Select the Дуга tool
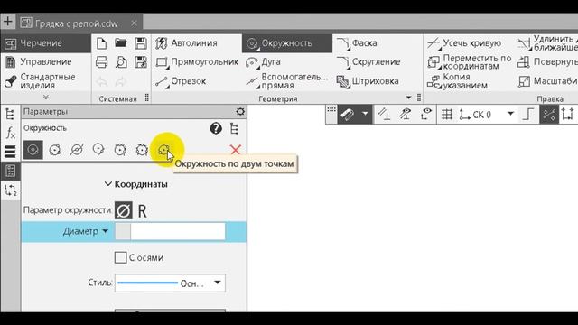This screenshot has width=578, height=325. pyautogui.click(x=263, y=62)
